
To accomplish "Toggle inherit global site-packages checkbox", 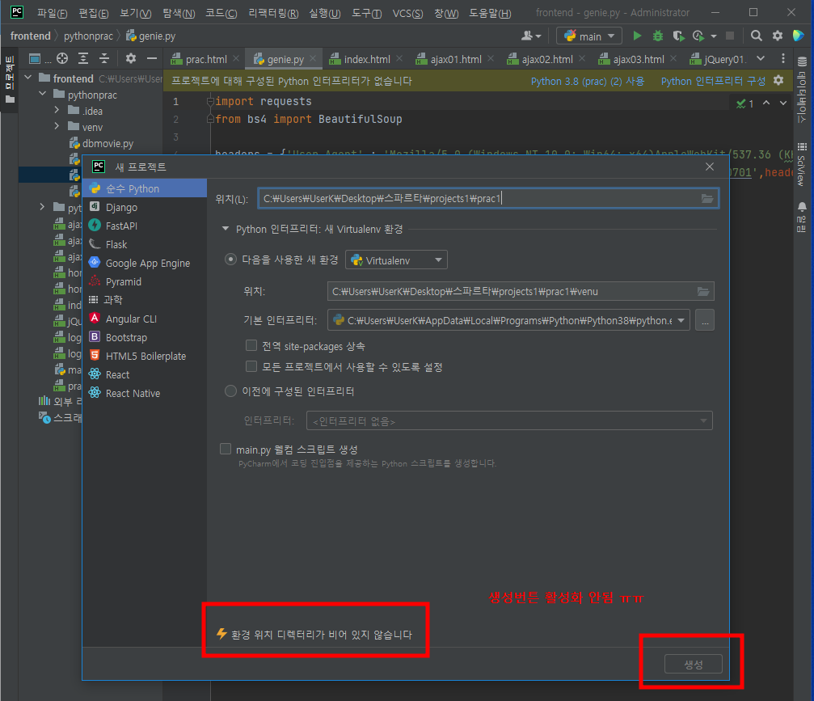I will [x=251, y=345].
